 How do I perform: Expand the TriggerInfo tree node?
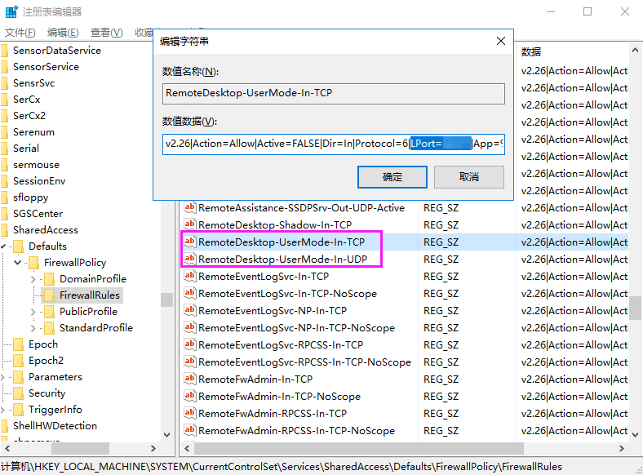2,410
